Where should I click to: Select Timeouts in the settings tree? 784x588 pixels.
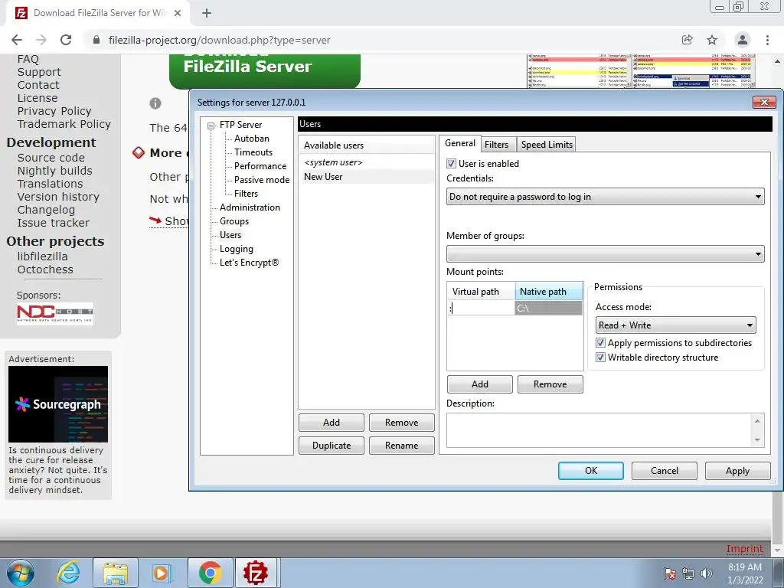tap(253, 152)
